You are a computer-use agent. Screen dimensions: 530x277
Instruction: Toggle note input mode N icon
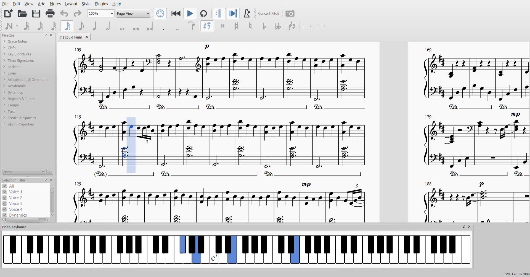pos(9,26)
